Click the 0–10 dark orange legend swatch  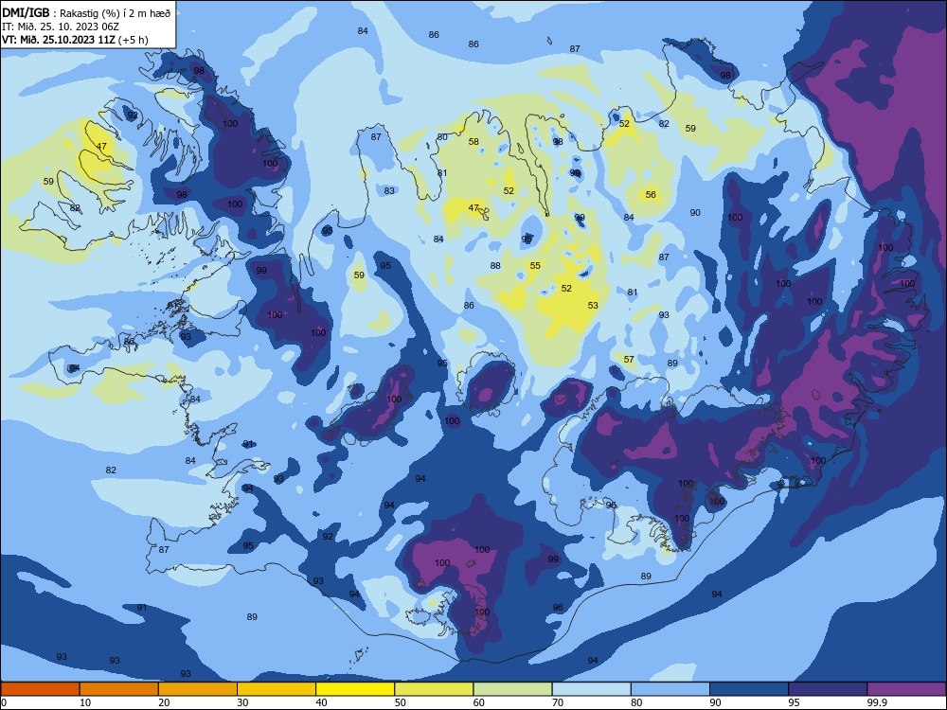click(40, 689)
